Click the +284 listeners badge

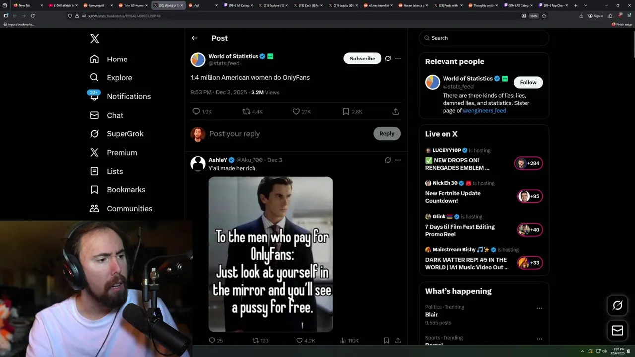529,163
